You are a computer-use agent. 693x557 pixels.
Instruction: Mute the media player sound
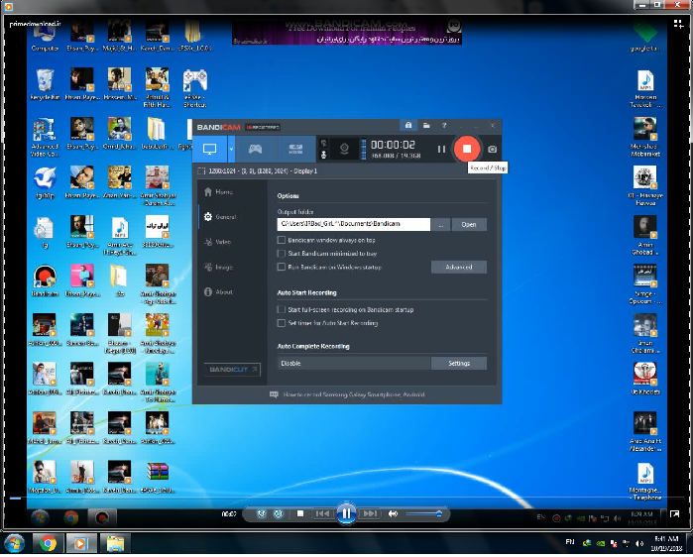click(x=393, y=513)
